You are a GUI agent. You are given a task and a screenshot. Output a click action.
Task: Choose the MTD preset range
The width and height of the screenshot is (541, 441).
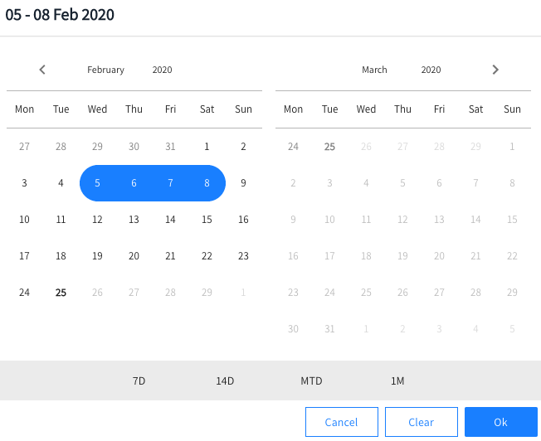pos(311,380)
